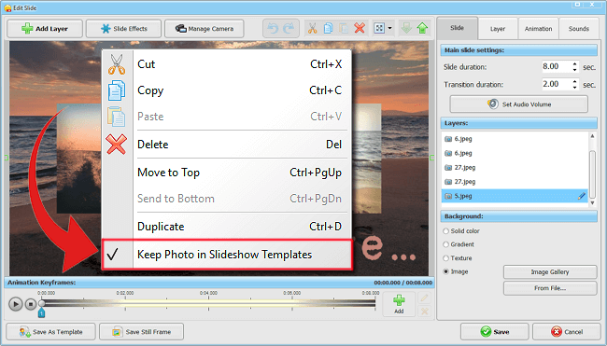
Task: Switch to the Slide tab
Action: (x=458, y=28)
